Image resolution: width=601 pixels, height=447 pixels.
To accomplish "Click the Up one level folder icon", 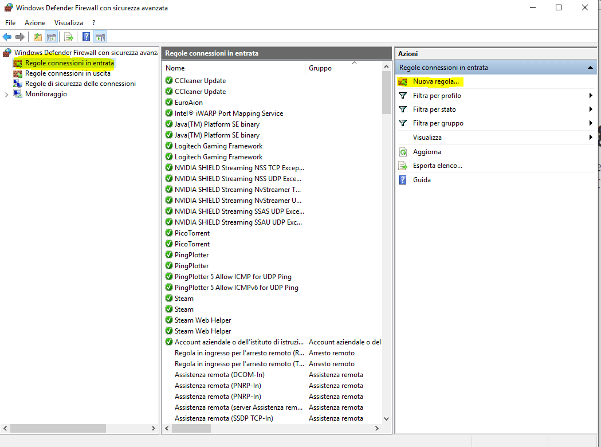I will (x=38, y=37).
